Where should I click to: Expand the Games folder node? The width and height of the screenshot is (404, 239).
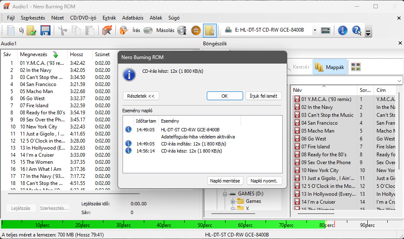(x=233, y=202)
